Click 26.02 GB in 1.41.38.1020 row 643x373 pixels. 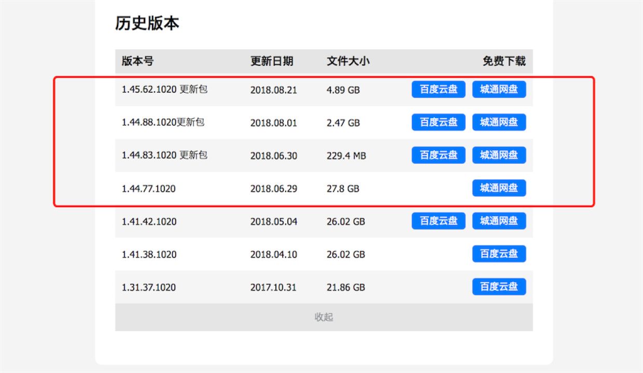click(346, 254)
